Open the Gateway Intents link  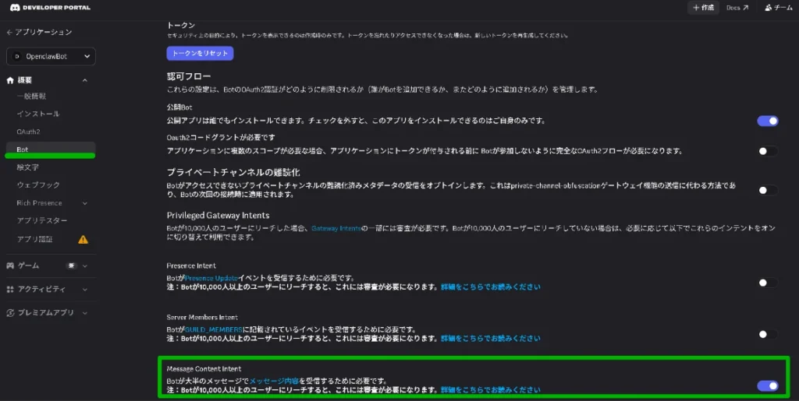click(x=336, y=229)
